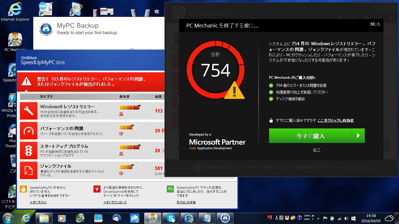This screenshot has height=224, width=399.
Task: Open the language bar options dropdown arrow
Action: coord(313,219)
